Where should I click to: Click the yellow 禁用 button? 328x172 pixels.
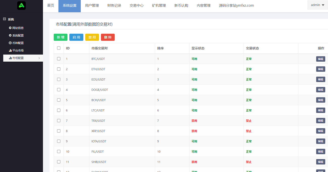point(92,37)
